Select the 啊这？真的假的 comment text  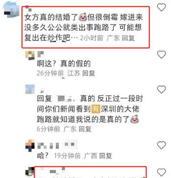64,63
